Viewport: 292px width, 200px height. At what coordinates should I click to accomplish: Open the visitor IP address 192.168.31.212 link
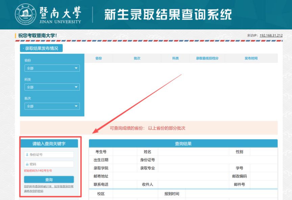click(x=271, y=35)
